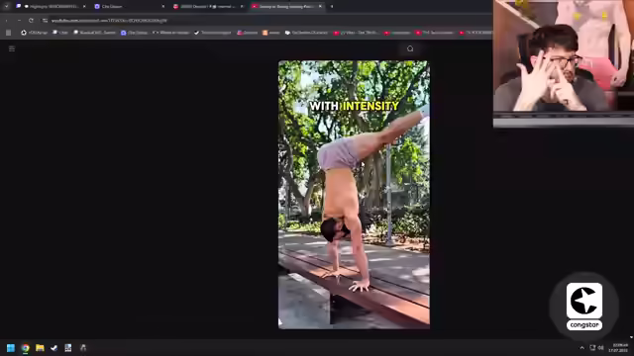The height and width of the screenshot is (356, 634).
Task: Open the taskbar clock and date
Action: click(618, 347)
